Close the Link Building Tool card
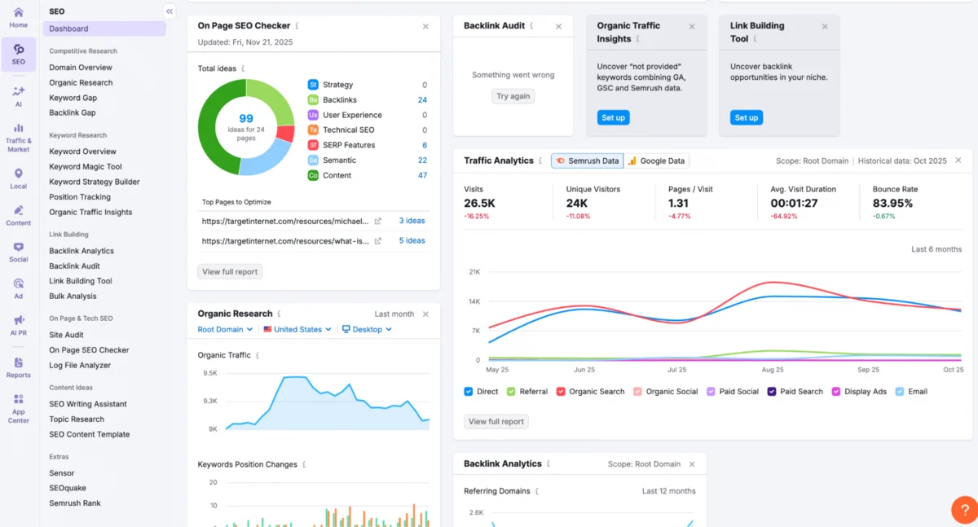This screenshot has height=527, width=978. coord(825,27)
